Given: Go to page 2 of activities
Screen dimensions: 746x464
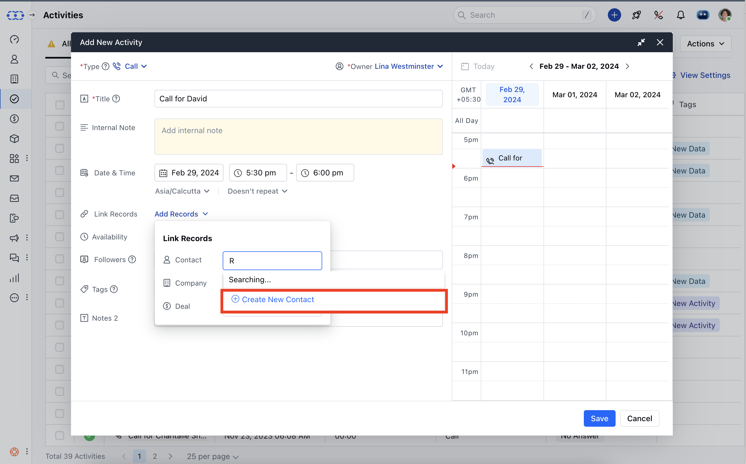Looking at the screenshot, I should (x=155, y=456).
